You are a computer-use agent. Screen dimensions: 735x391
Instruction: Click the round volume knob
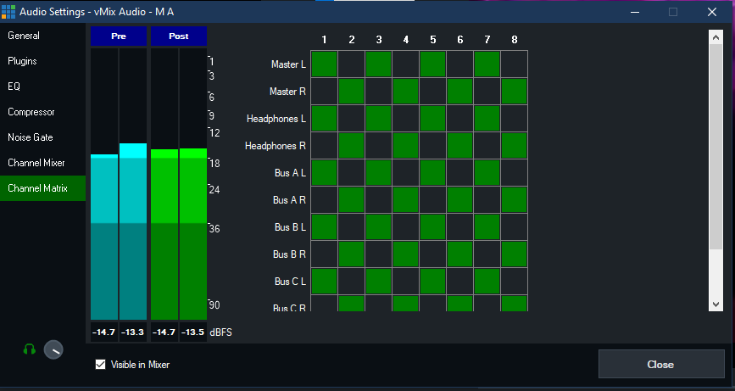point(53,349)
